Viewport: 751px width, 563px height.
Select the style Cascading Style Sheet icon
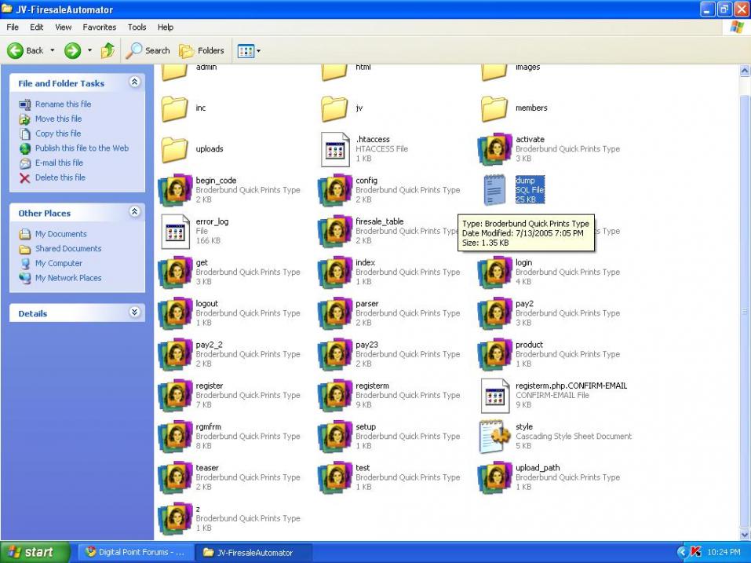[494, 437]
